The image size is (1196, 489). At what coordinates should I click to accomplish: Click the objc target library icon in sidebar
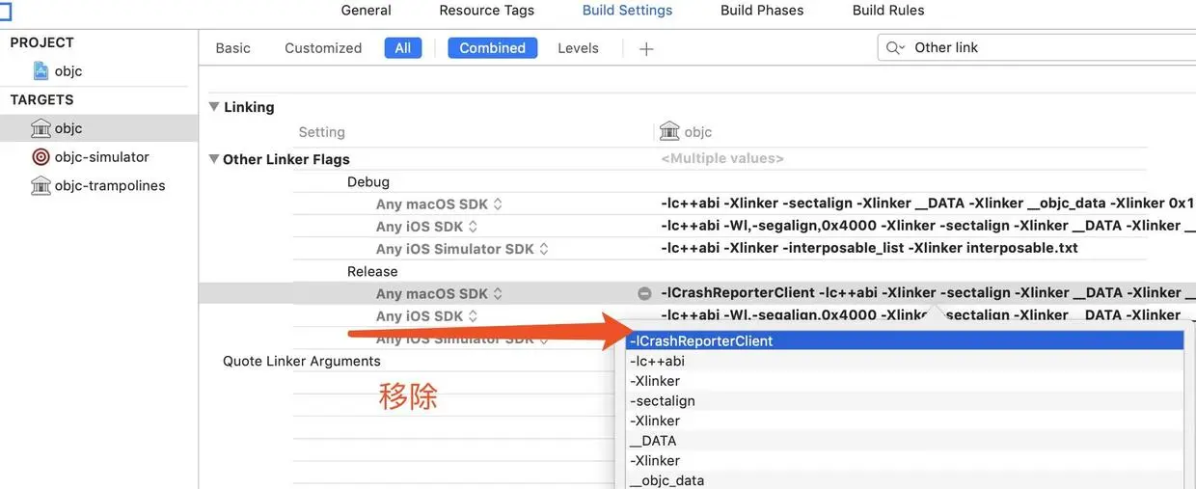(41, 128)
